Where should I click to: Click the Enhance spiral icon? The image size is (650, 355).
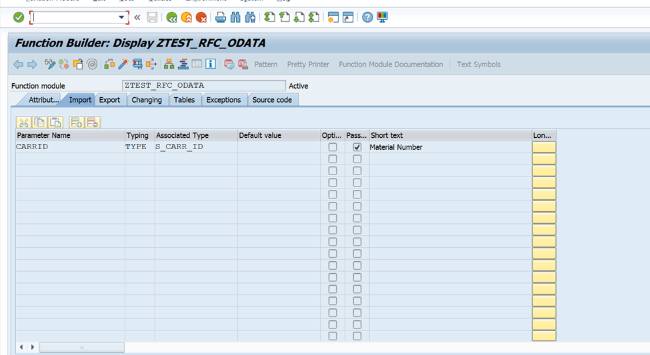(x=92, y=64)
